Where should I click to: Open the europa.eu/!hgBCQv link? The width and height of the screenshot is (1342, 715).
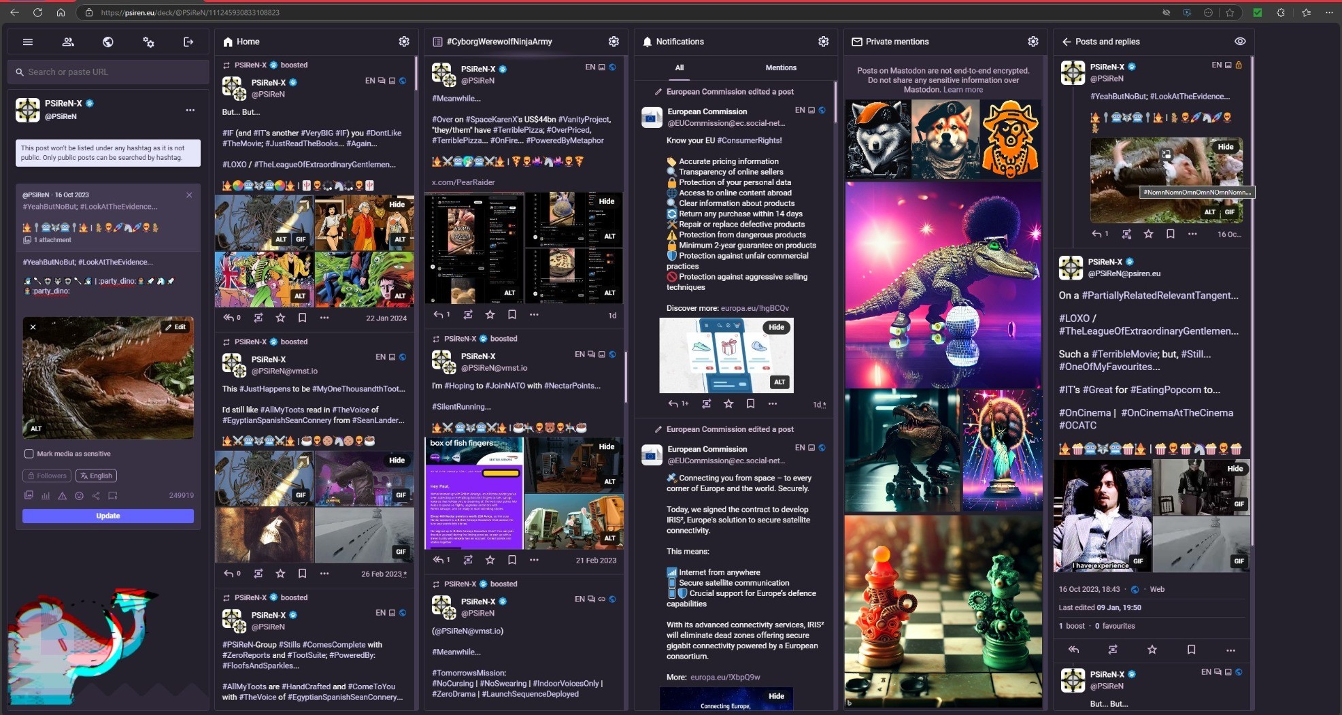click(x=755, y=308)
